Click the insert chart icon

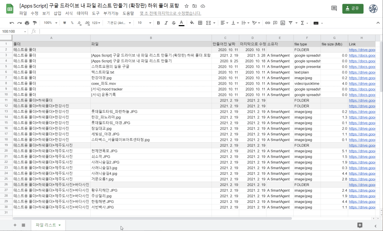click(283, 23)
